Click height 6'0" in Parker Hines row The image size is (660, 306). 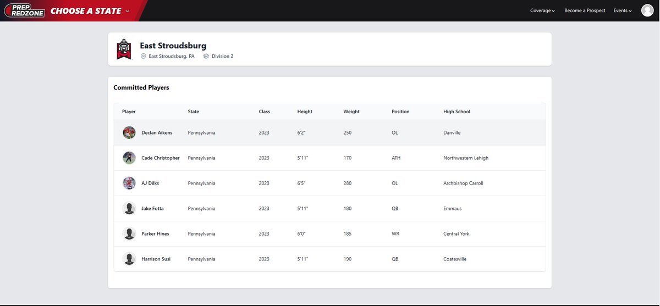(301, 234)
